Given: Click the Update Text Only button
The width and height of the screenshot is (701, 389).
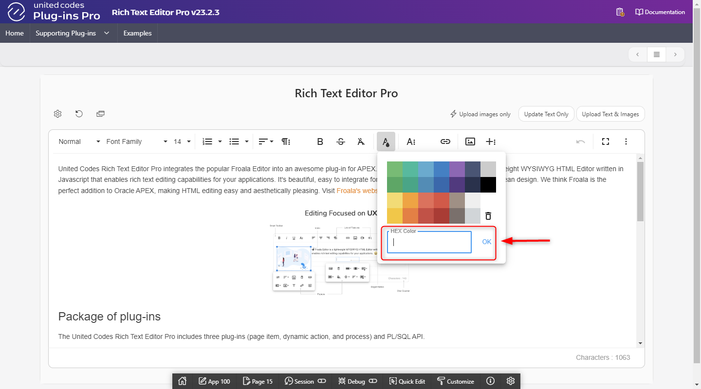Looking at the screenshot, I should (546, 114).
